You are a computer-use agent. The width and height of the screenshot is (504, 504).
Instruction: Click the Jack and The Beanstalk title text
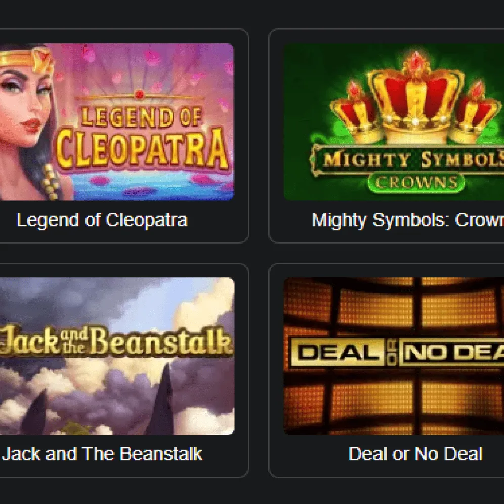point(102,454)
